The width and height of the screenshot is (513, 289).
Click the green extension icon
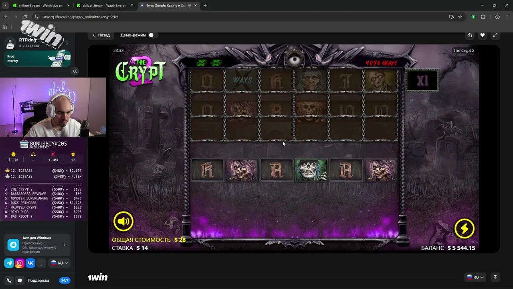click(473, 17)
